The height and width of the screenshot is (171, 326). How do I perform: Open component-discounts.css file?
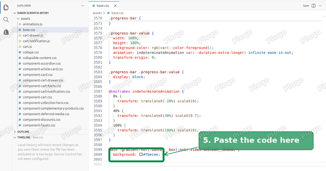50,119
